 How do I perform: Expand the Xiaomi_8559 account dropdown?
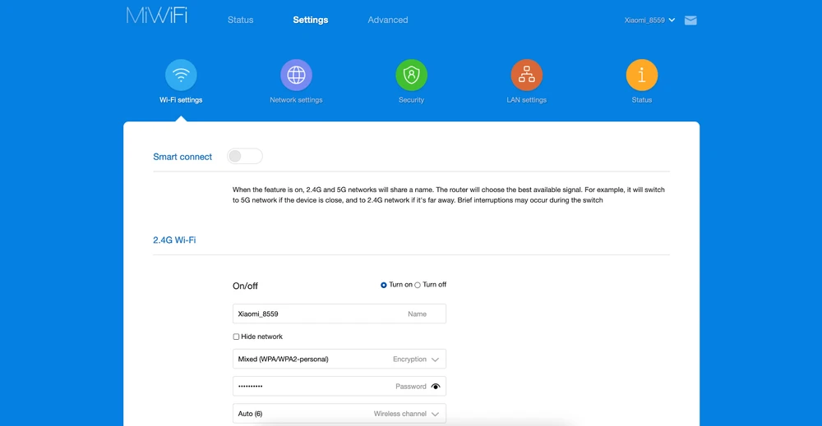pos(649,21)
